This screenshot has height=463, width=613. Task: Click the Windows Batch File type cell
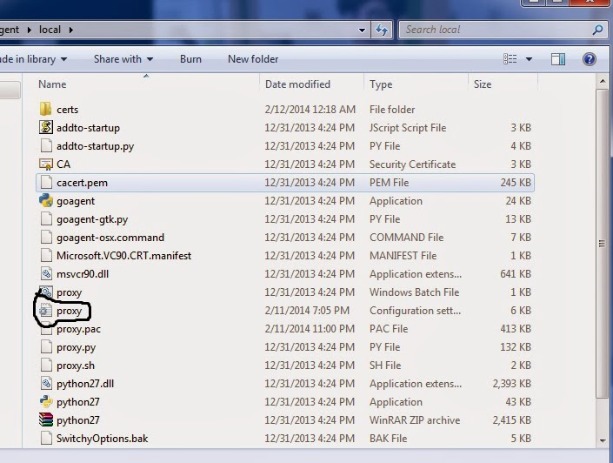[x=415, y=292]
